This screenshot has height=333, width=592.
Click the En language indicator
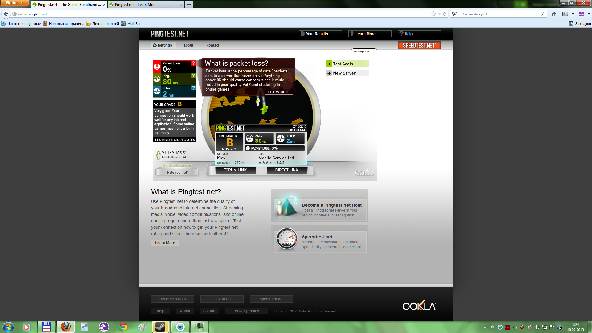507,327
